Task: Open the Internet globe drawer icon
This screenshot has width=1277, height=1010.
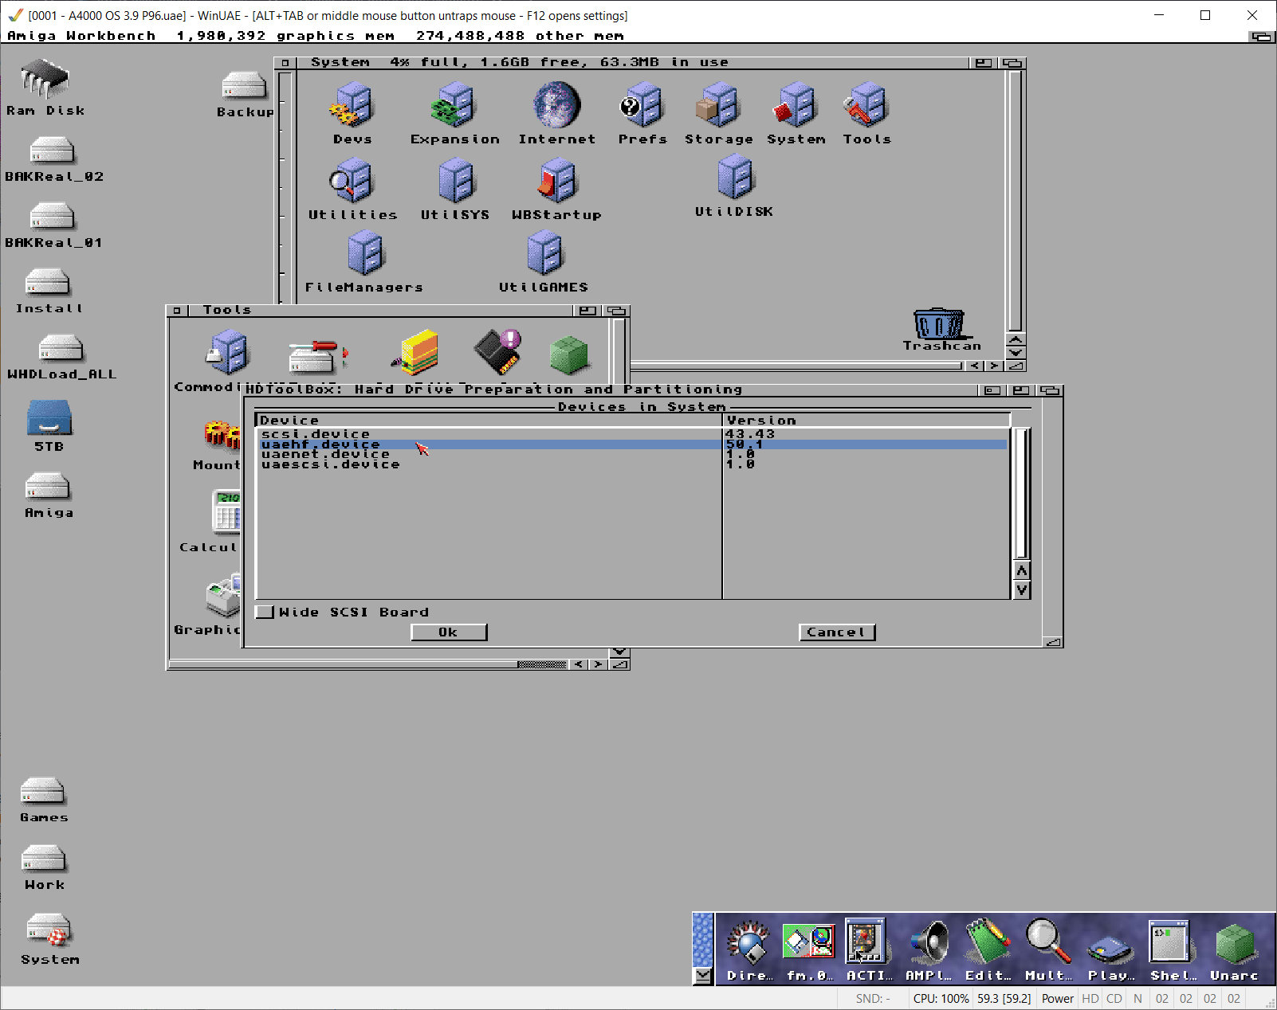Action: (557, 113)
